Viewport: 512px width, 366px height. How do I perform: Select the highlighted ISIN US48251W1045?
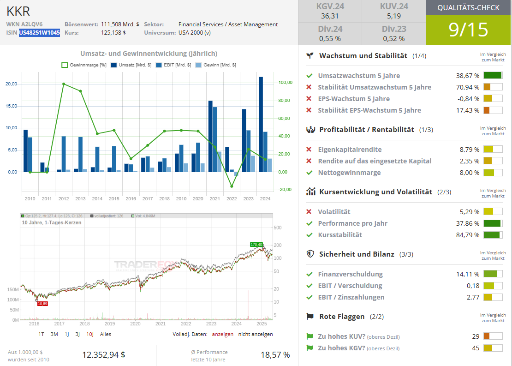coord(40,33)
